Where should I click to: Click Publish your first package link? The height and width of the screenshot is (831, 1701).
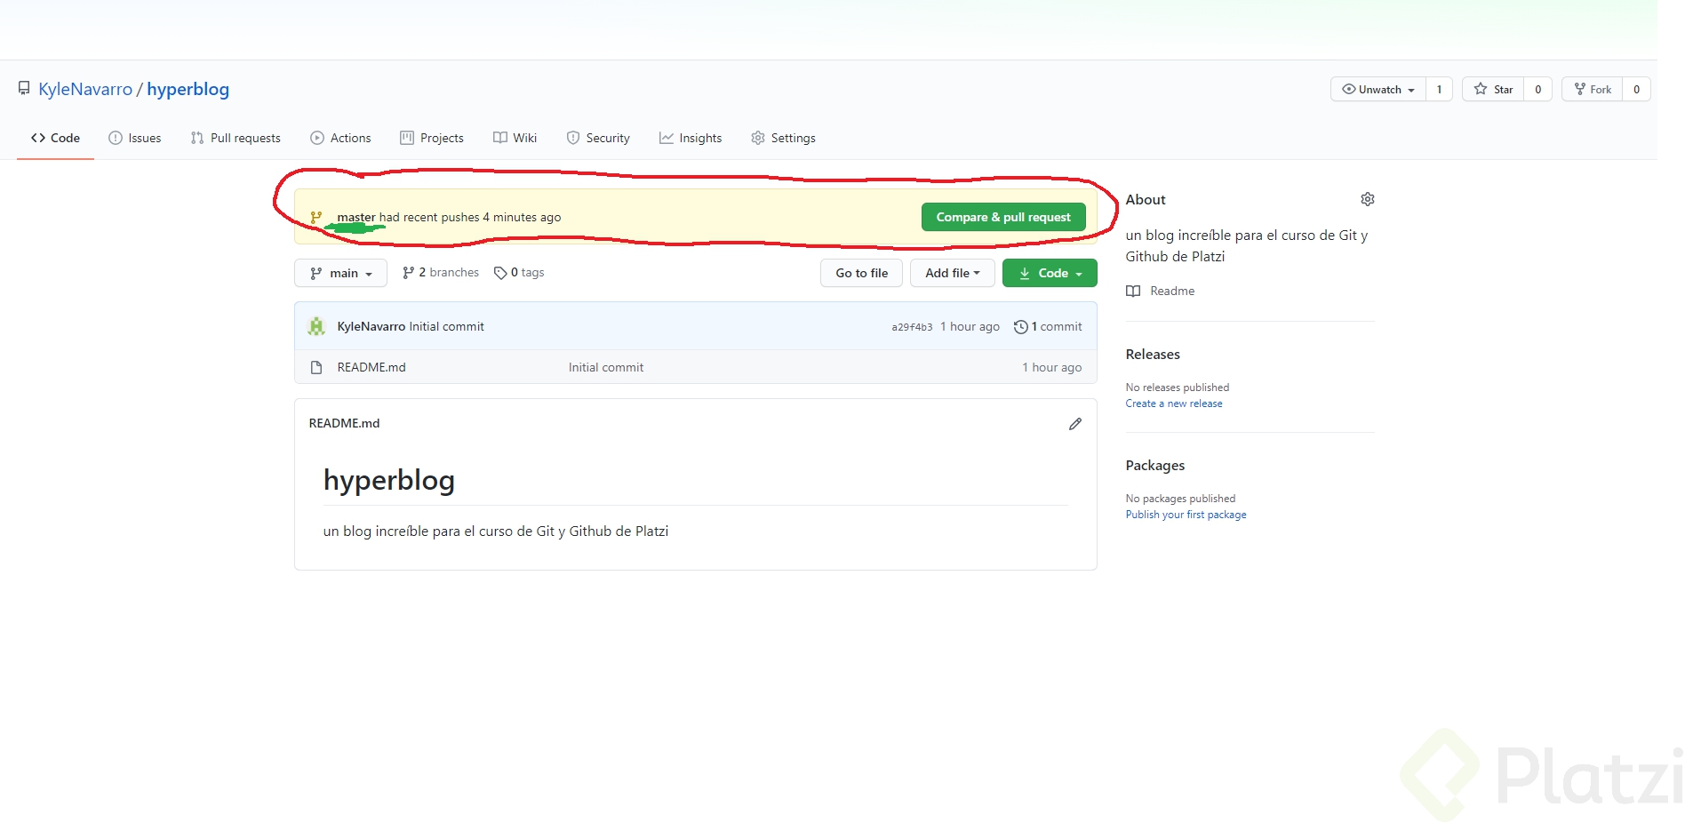coord(1186,515)
